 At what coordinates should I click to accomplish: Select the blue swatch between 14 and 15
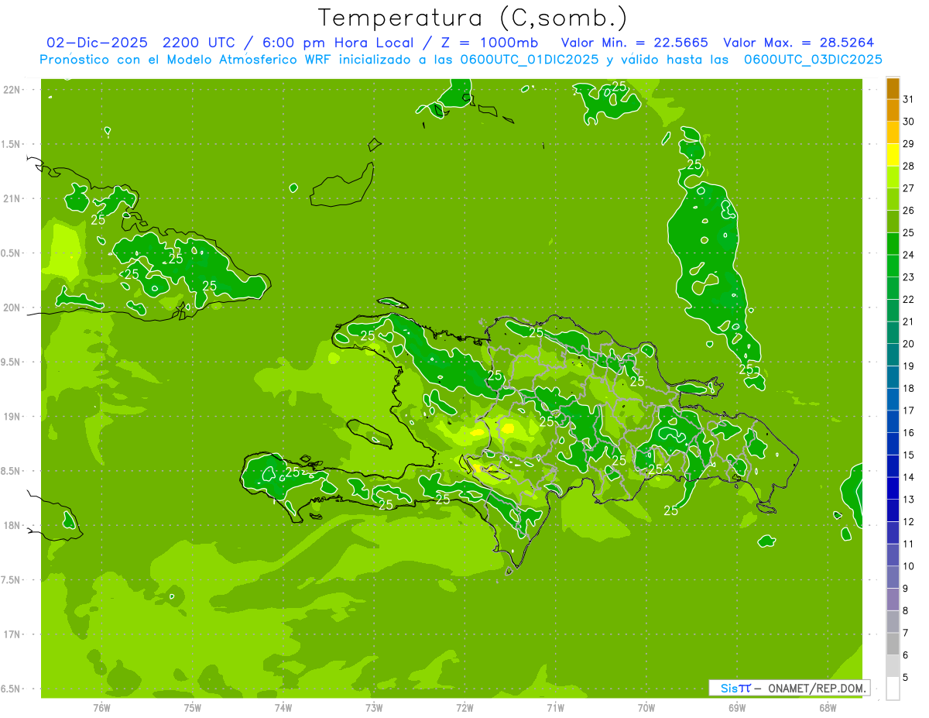click(x=893, y=466)
